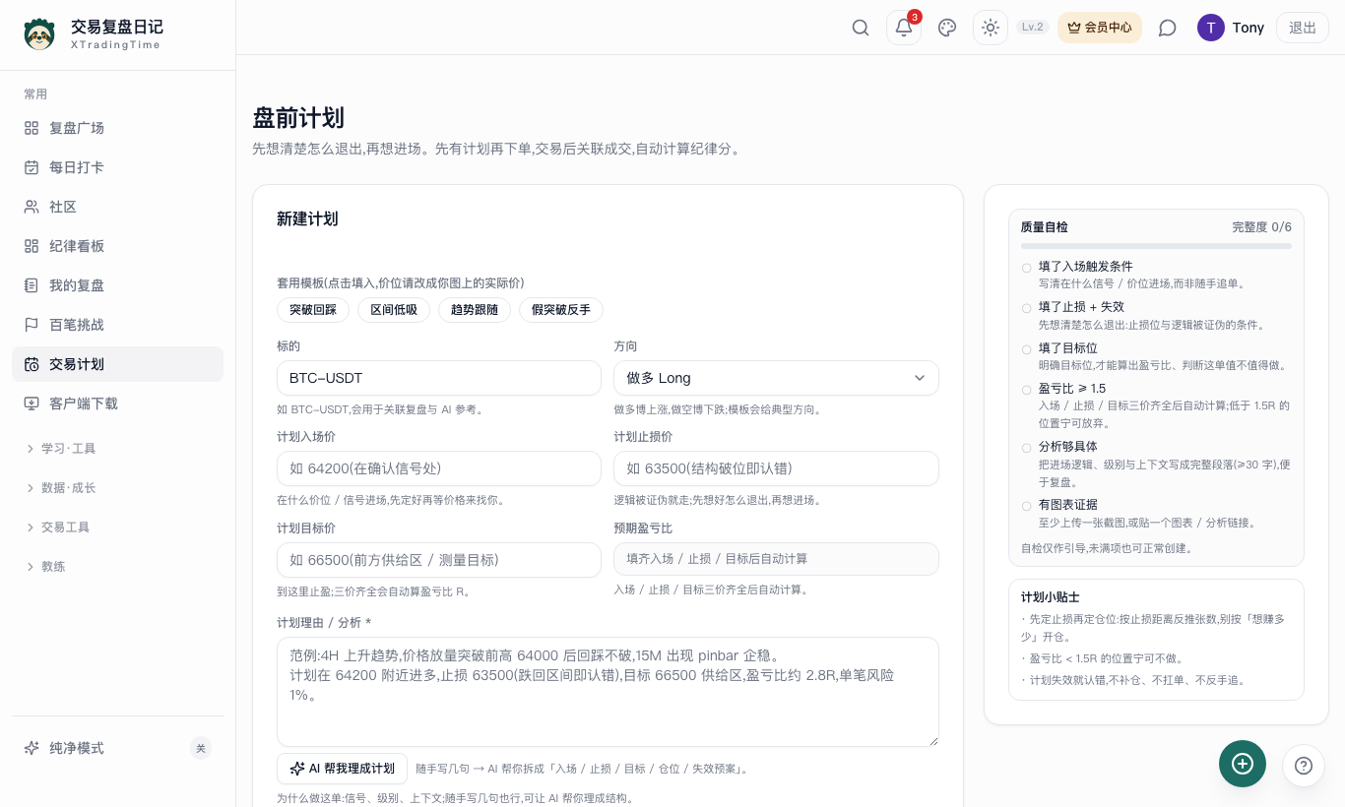Viewport: 1345px width, 807px height.
Task: Click the green plus floating button
Action: coord(1243,764)
